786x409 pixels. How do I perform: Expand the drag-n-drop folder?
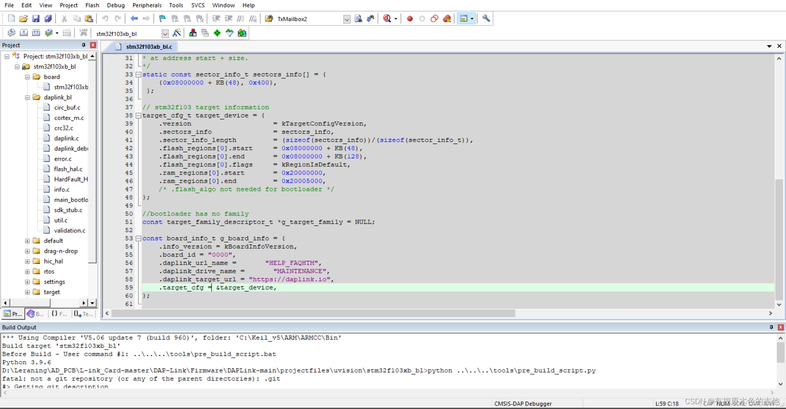[x=27, y=251]
